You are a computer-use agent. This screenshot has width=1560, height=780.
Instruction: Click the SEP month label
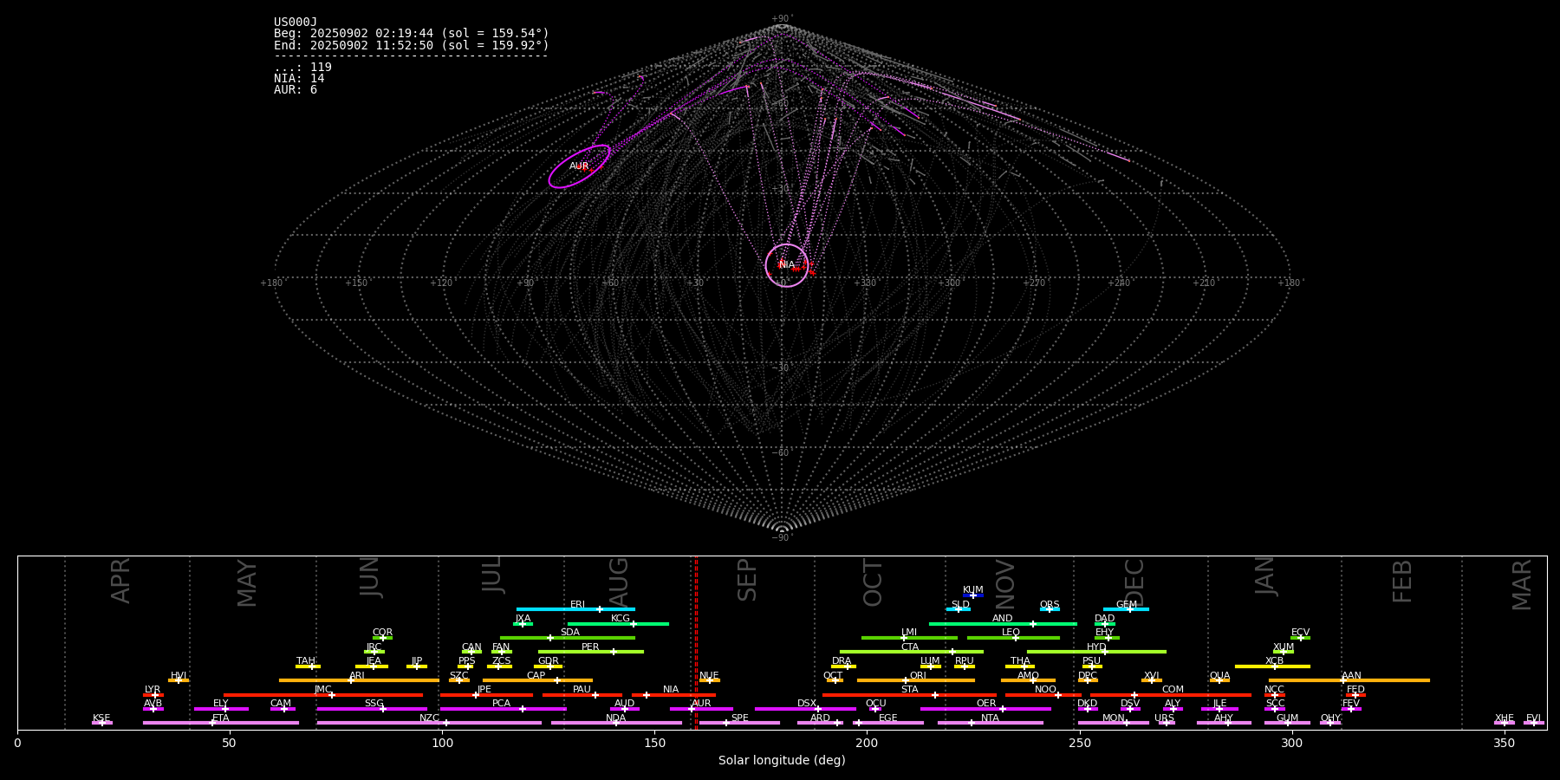pyautogui.click(x=747, y=580)
